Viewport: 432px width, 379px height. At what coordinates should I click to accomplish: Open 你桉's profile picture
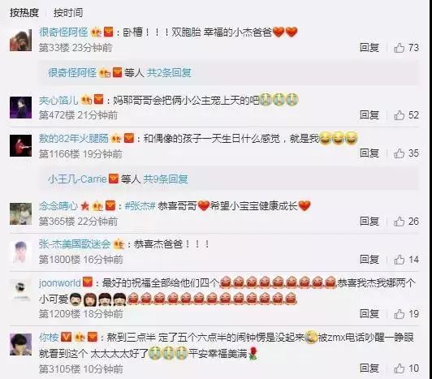click(20, 344)
